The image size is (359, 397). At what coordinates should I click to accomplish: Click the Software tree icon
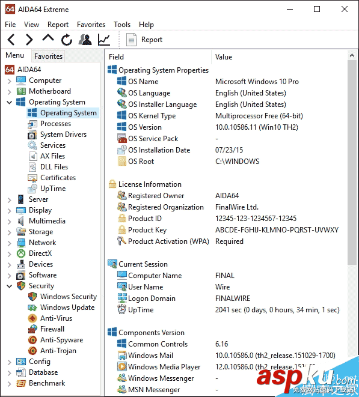[x=21, y=275]
